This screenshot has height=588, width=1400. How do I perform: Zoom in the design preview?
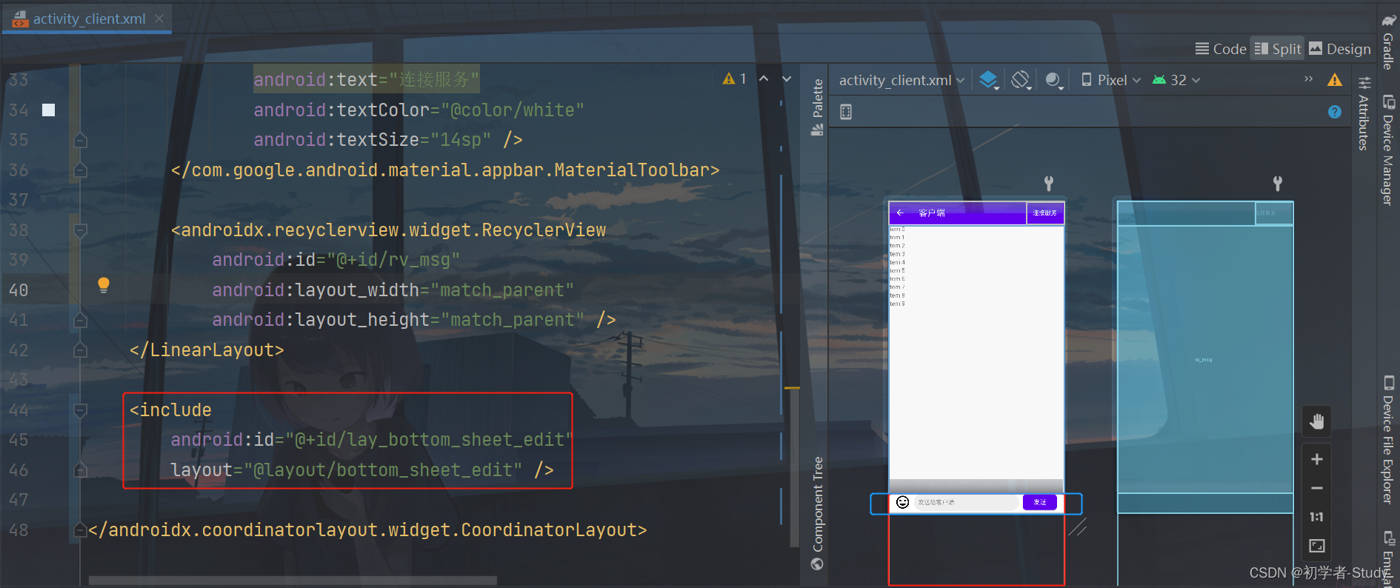click(x=1316, y=459)
